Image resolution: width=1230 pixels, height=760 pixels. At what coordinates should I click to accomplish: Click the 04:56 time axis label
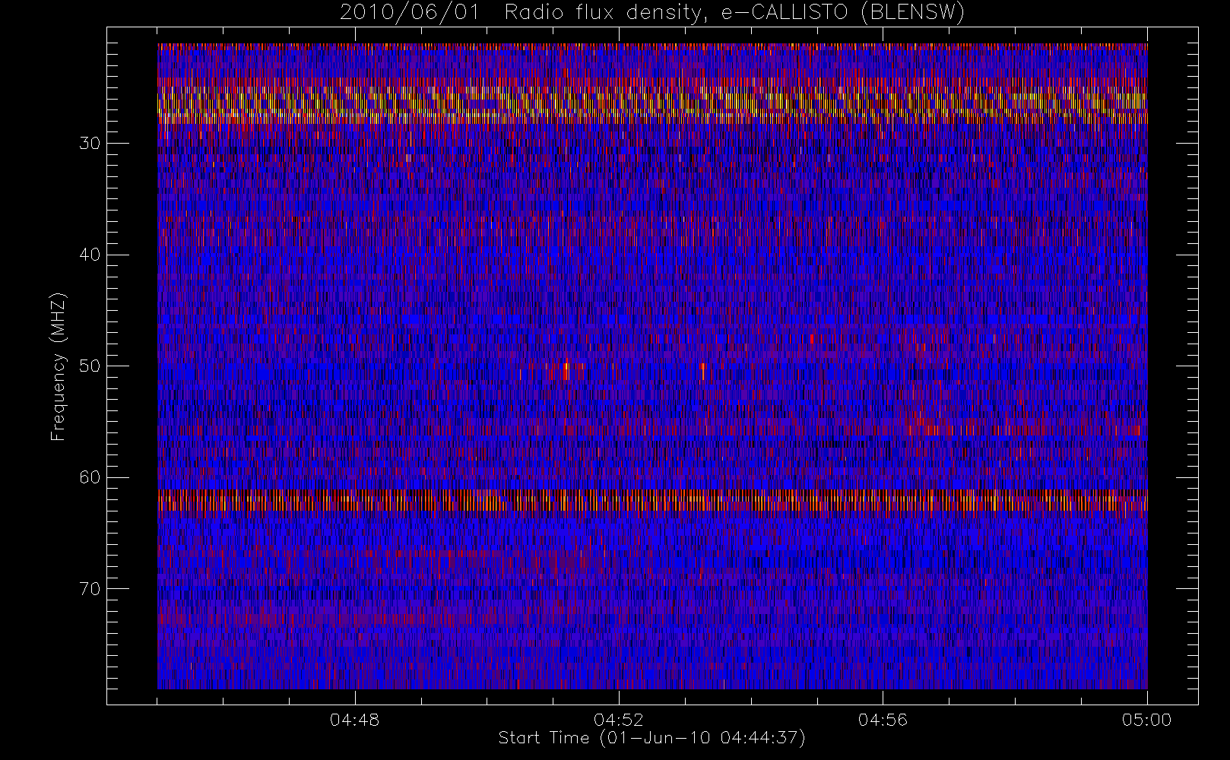coord(883,720)
